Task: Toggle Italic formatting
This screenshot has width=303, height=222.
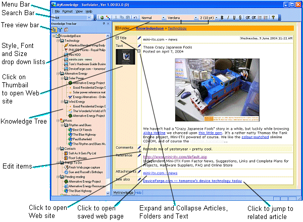Action: [228, 18]
